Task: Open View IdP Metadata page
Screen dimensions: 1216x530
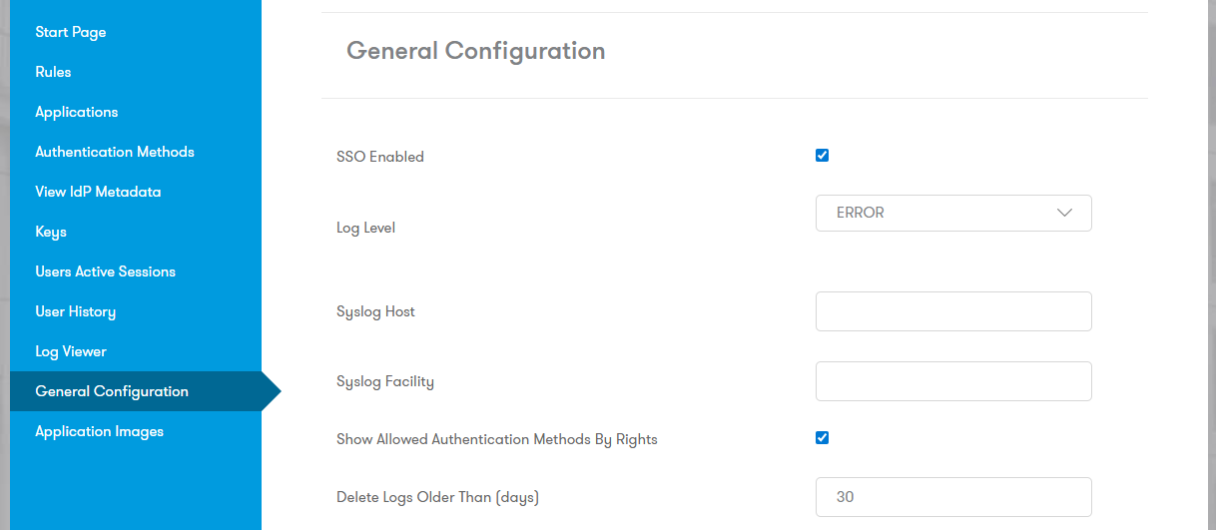Action: pos(98,192)
